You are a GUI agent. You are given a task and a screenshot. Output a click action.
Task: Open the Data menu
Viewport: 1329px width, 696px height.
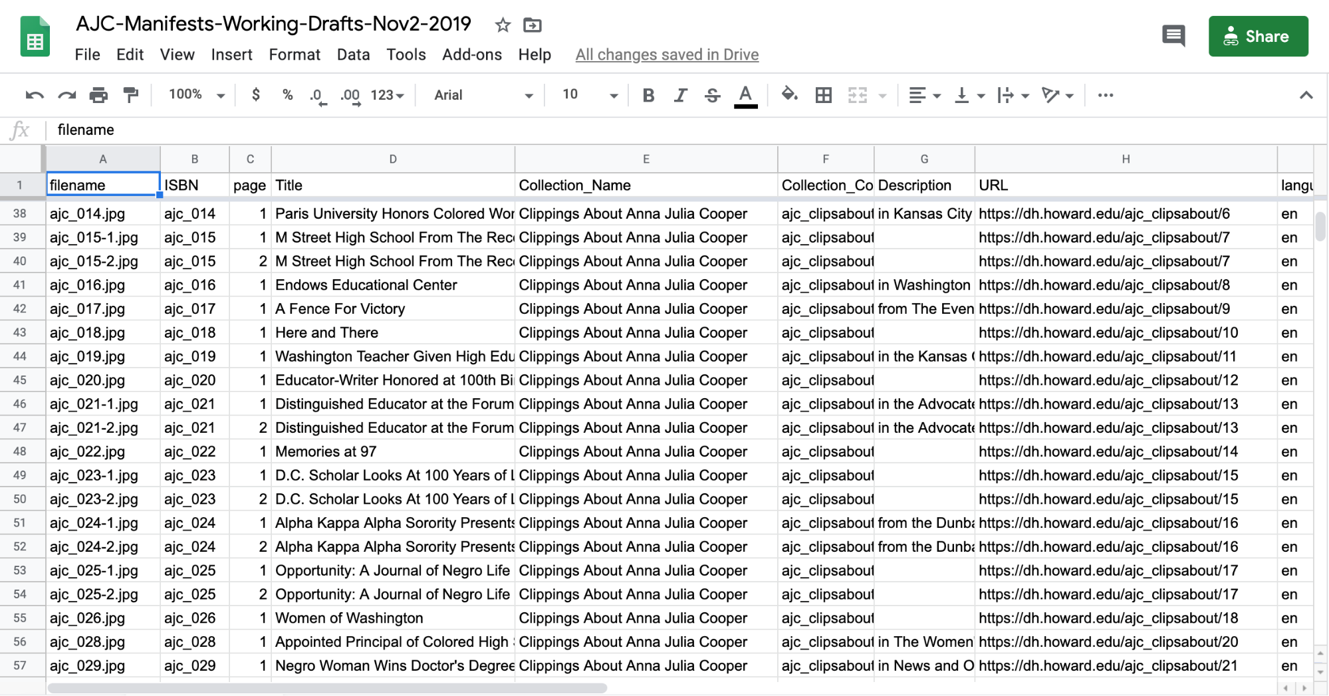pos(353,55)
